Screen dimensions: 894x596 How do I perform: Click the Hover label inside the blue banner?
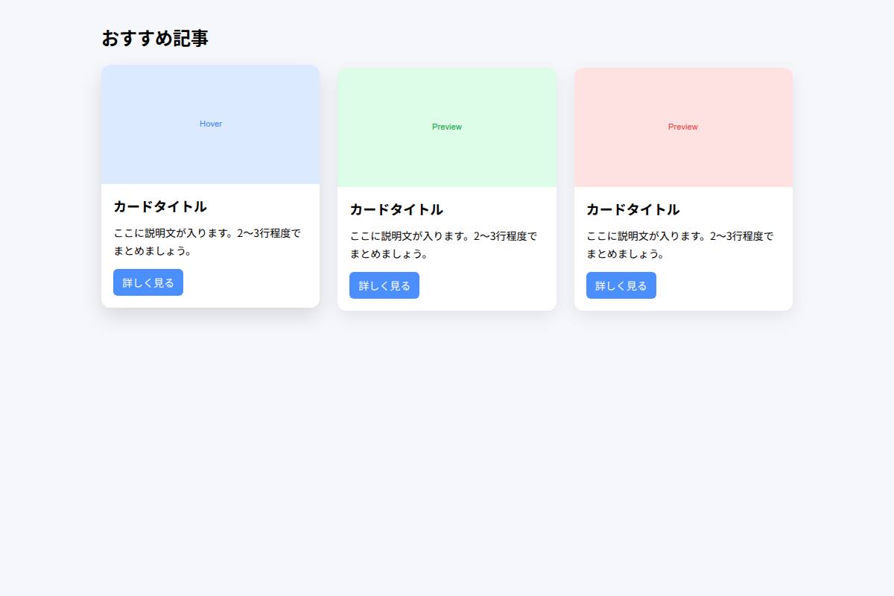(x=210, y=124)
